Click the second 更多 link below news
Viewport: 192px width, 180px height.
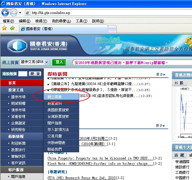160,126
